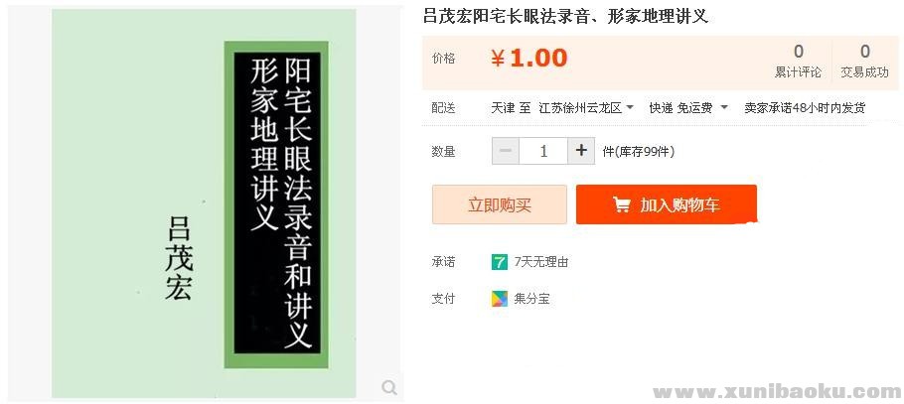Viewport: 904px width, 404px height.
Task: Expand the 江苏徐州云龙区 destination dropdown
Action: click(586, 108)
